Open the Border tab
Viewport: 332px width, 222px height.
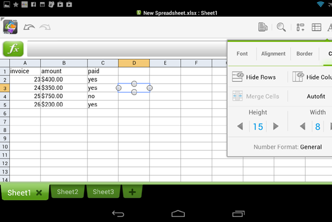click(x=305, y=54)
